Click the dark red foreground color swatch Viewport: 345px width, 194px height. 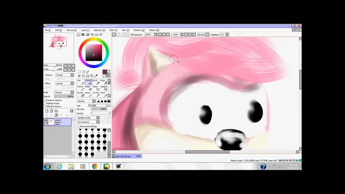(105, 72)
